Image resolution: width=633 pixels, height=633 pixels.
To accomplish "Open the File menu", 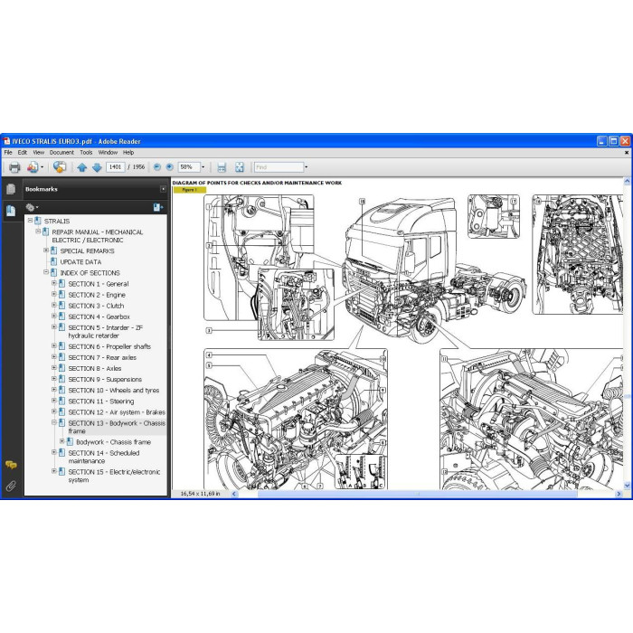I will [x=8, y=153].
